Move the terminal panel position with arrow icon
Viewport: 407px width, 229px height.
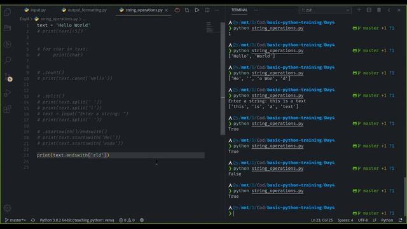click(389, 10)
